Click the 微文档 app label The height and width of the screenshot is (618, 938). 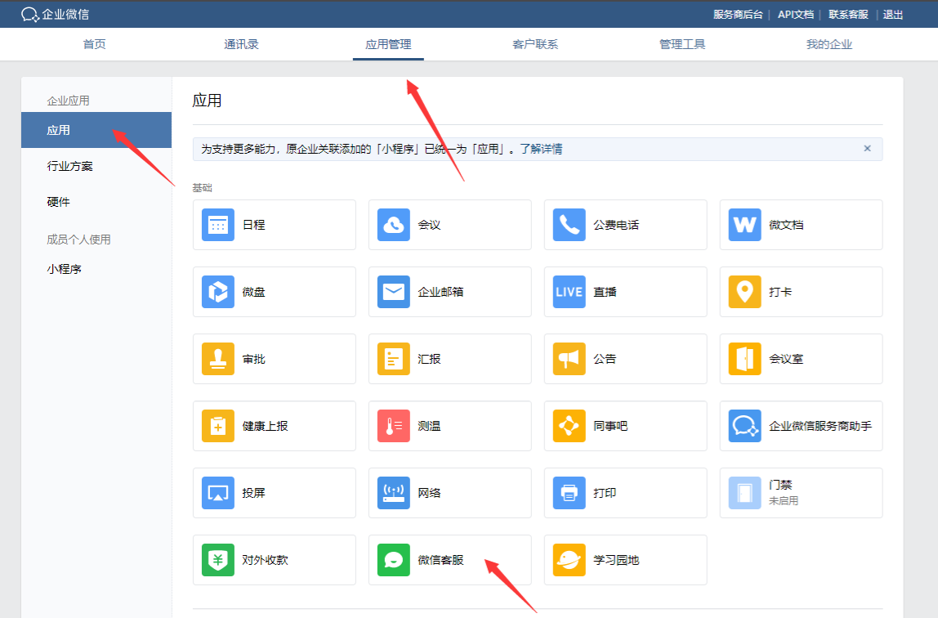point(786,225)
